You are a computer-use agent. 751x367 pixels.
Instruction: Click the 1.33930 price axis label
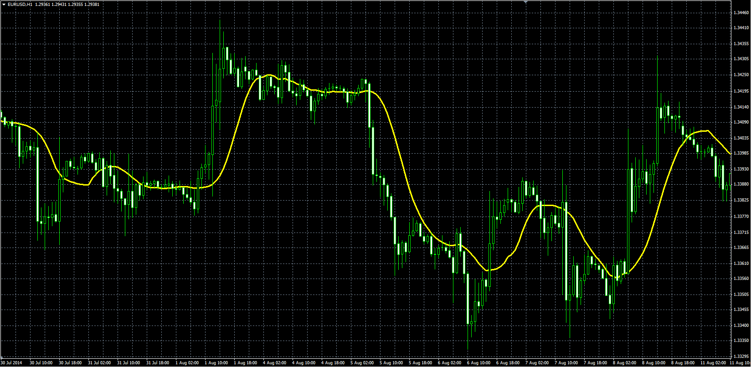tap(741, 169)
